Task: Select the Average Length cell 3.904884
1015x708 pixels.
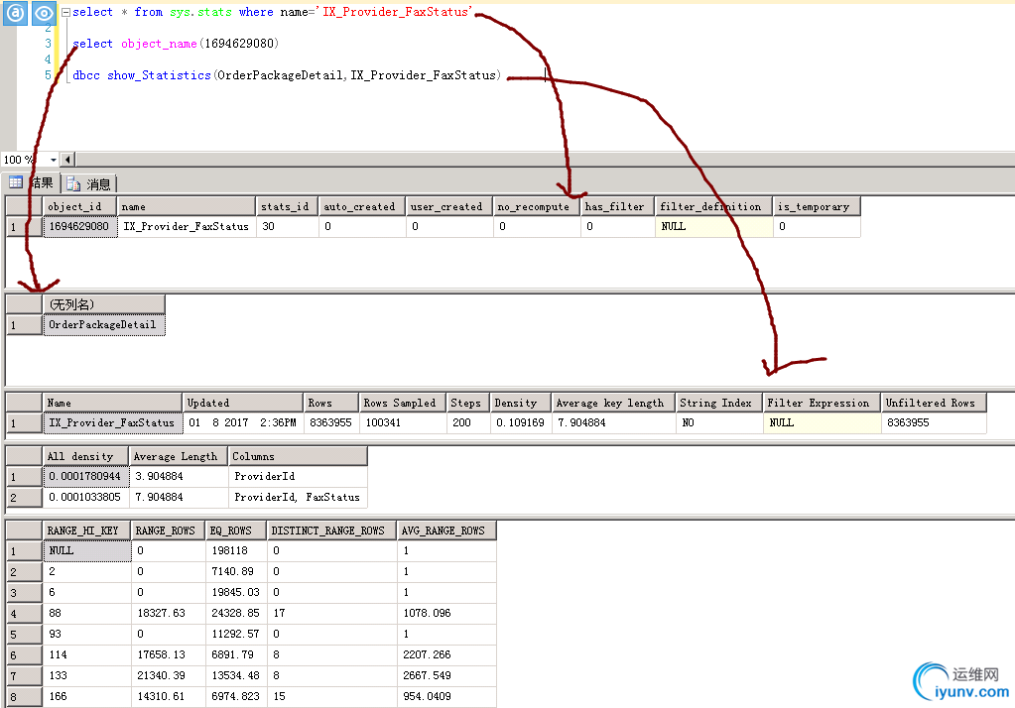Action: coord(179,476)
